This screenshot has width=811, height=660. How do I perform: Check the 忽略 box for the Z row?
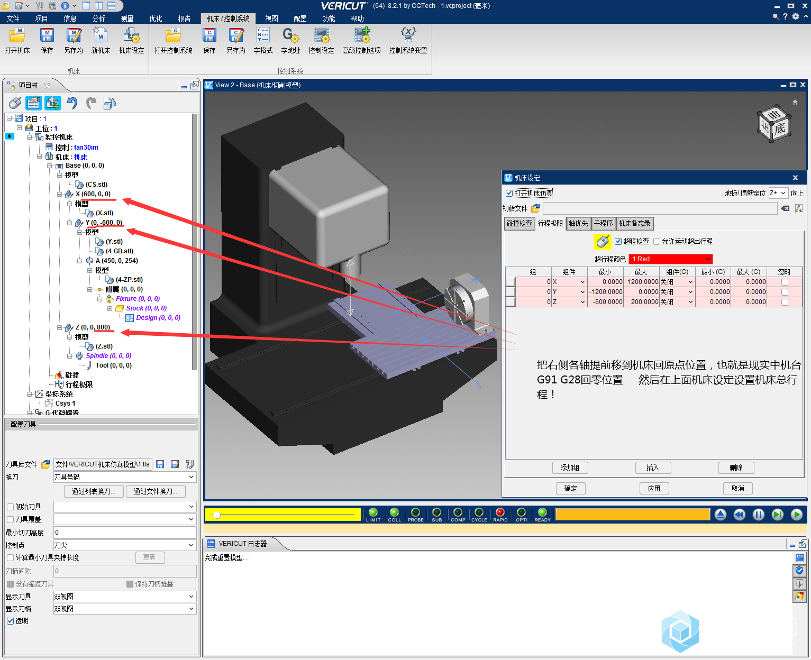pos(785,302)
